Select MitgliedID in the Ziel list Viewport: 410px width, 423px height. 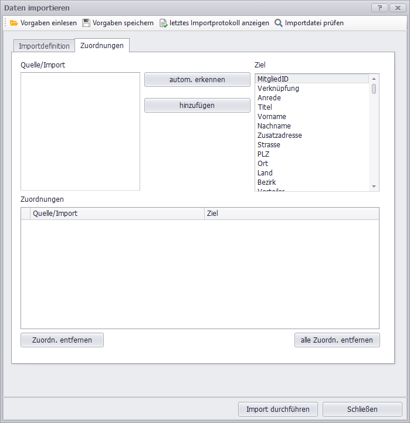pyautogui.click(x=273, y=79)
